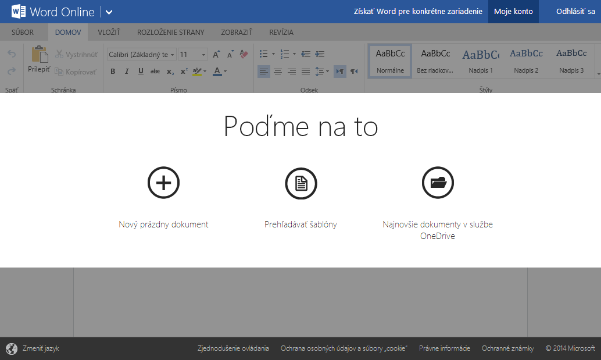Toggle italic formatting
Screen dimensions: 601x360
coord(127,72)
